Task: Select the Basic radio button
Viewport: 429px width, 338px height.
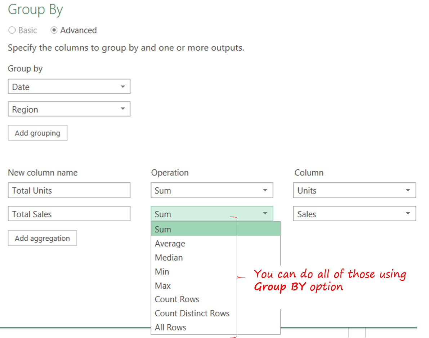Action: (12, 30)
